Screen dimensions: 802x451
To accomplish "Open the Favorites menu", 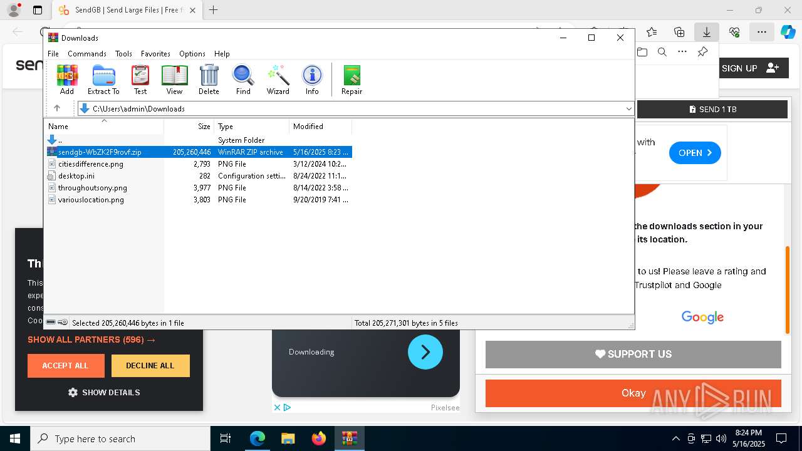I will [155, 54].
